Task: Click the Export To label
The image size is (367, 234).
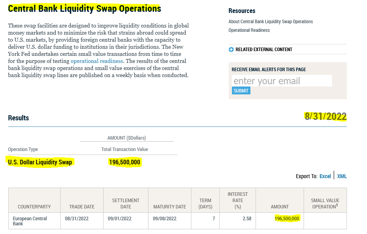Action: coord(307,176)
